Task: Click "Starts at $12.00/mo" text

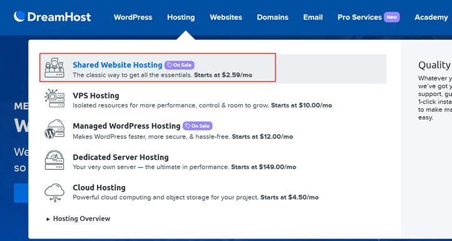Action: 262,137
